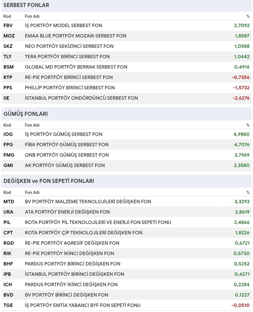Select the BSM fund code

9,67
